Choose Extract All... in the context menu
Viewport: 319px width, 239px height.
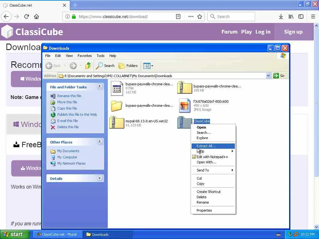click(213, 146)
